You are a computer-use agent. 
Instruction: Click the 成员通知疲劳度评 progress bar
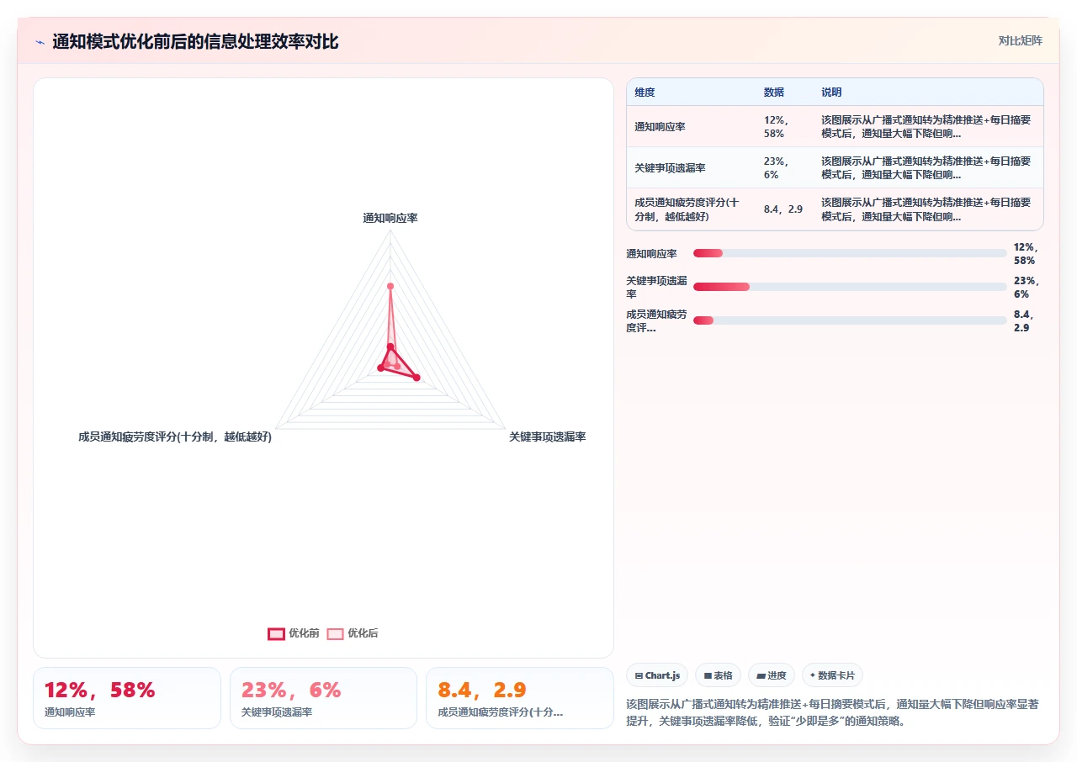(850, 320)
